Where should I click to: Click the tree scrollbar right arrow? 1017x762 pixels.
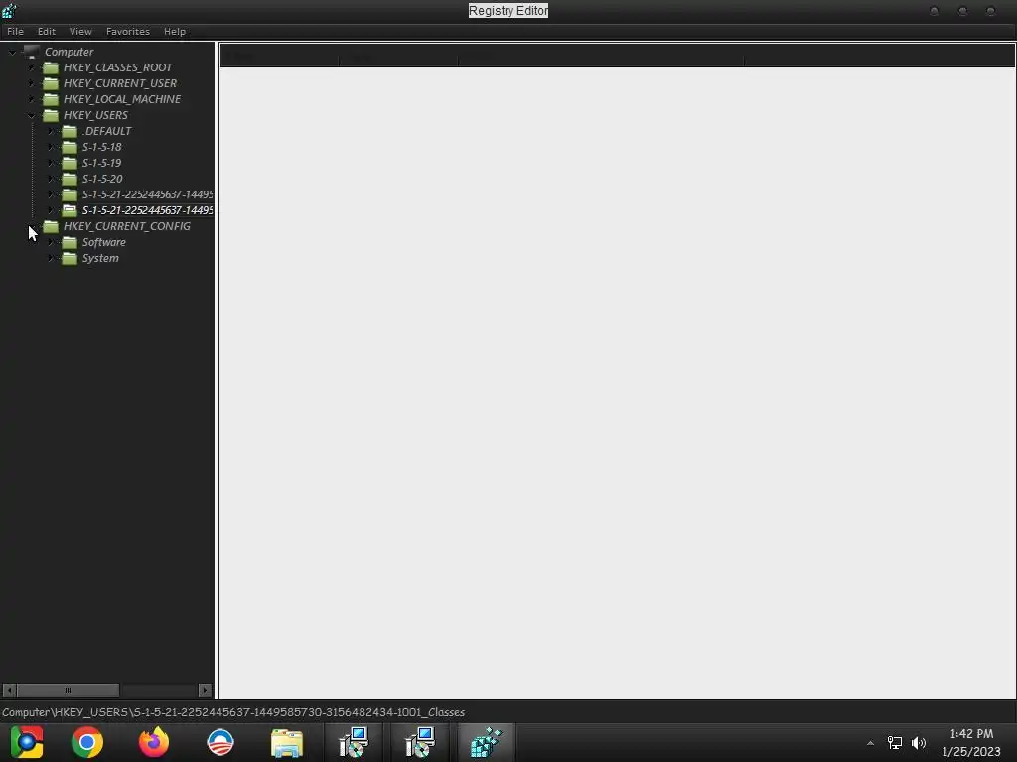205,691
